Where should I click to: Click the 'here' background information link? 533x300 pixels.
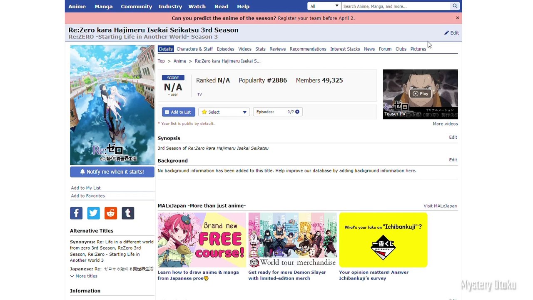[410, 170]
